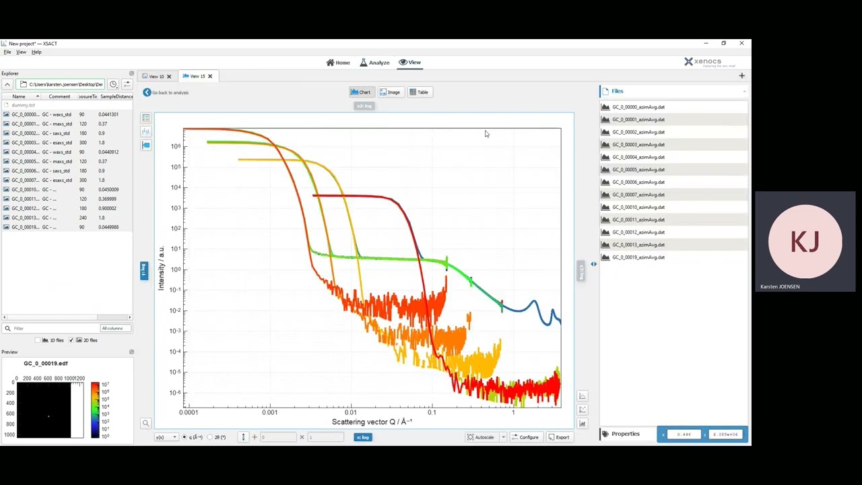862x485 pixels.
Task: Open the File menu
Action: point(7,52)
